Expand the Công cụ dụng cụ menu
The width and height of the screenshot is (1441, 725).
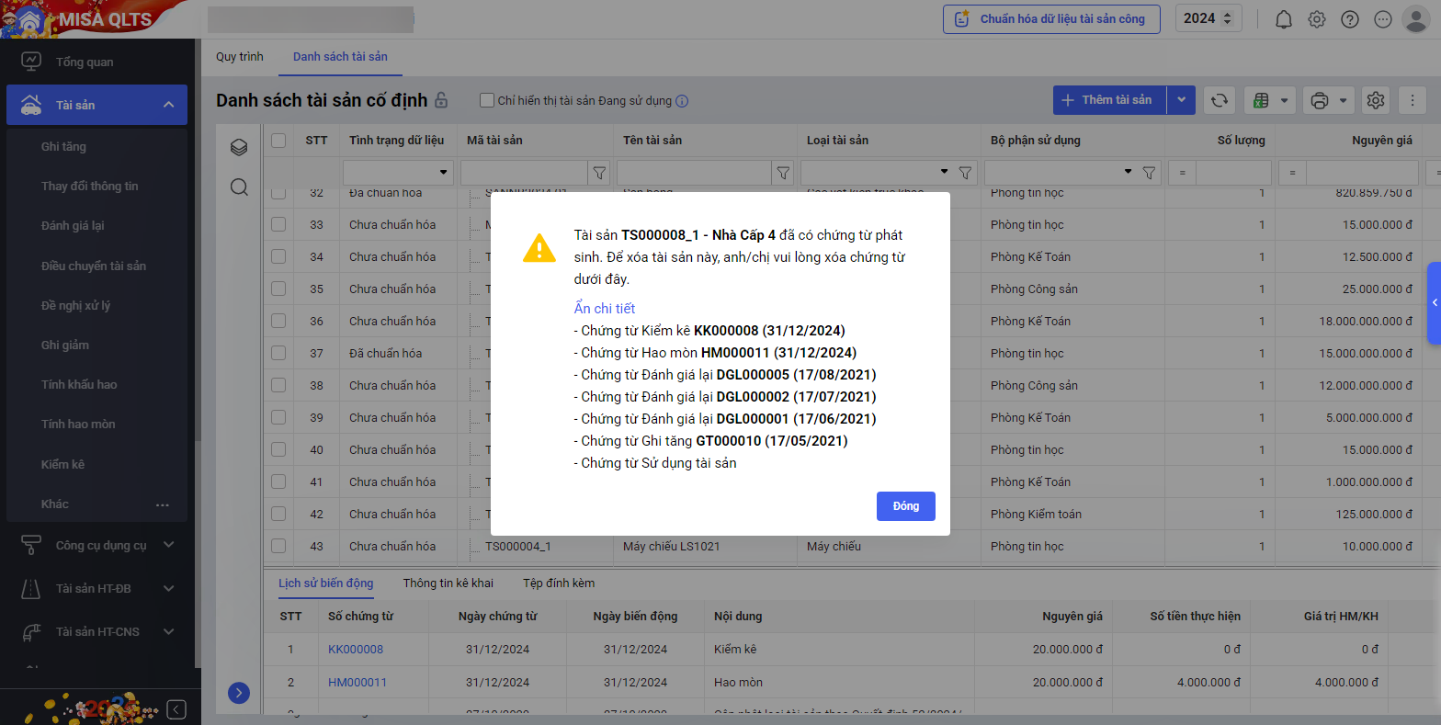(x=168, y=545)
